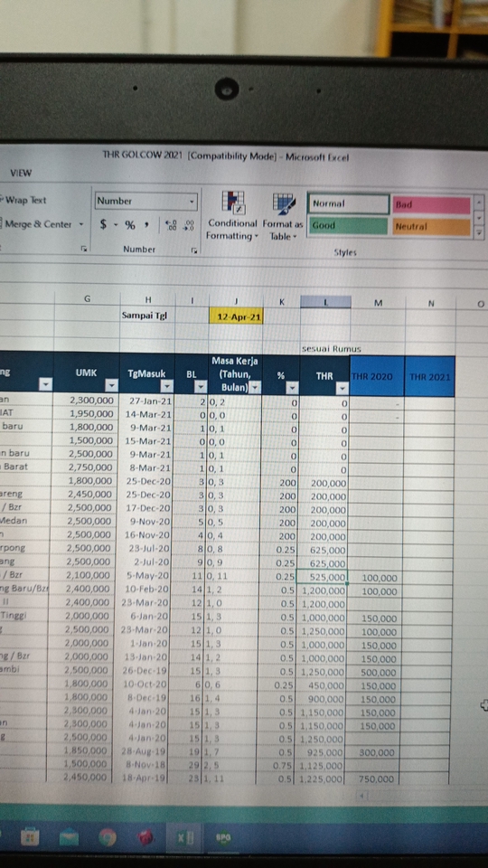Image resolution: width=488 pixels, height=868 pixels.
Task: Open the dollar currency format dropdown arrow
Action: click(117, 225)
